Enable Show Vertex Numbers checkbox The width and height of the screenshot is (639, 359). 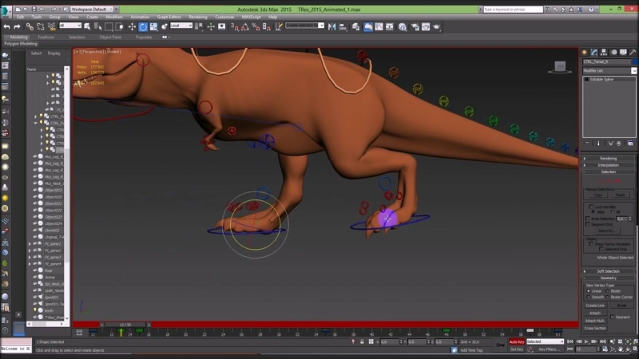pyautogui.click(x=591, y=244)
